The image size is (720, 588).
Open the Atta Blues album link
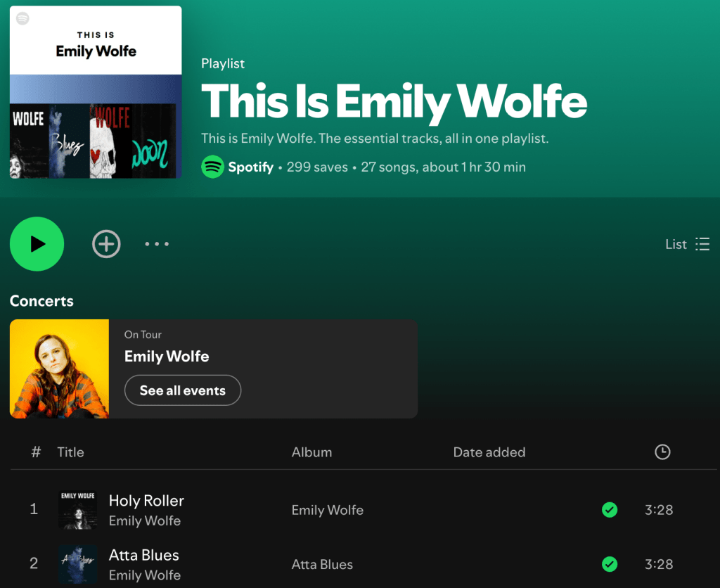(322, 564)
